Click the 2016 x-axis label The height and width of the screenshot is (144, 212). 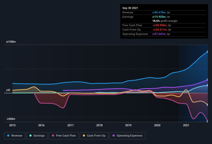[x=41, y=125]
